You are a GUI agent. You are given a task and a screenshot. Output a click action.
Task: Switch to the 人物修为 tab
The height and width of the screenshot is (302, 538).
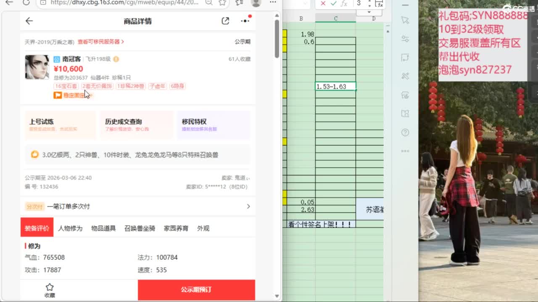pos(70,229)
